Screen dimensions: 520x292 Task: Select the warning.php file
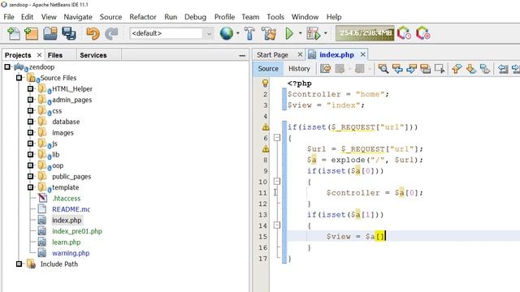coord(71,253)
